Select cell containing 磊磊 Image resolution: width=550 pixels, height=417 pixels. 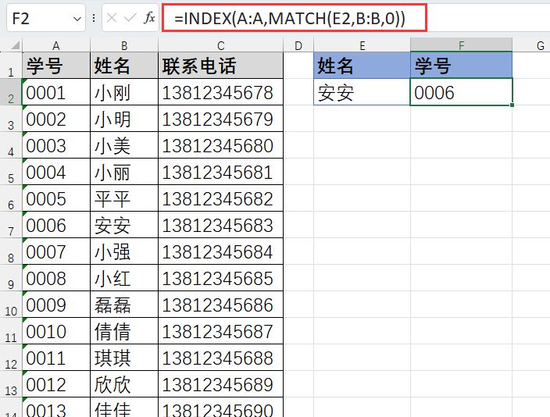(124, 305)
